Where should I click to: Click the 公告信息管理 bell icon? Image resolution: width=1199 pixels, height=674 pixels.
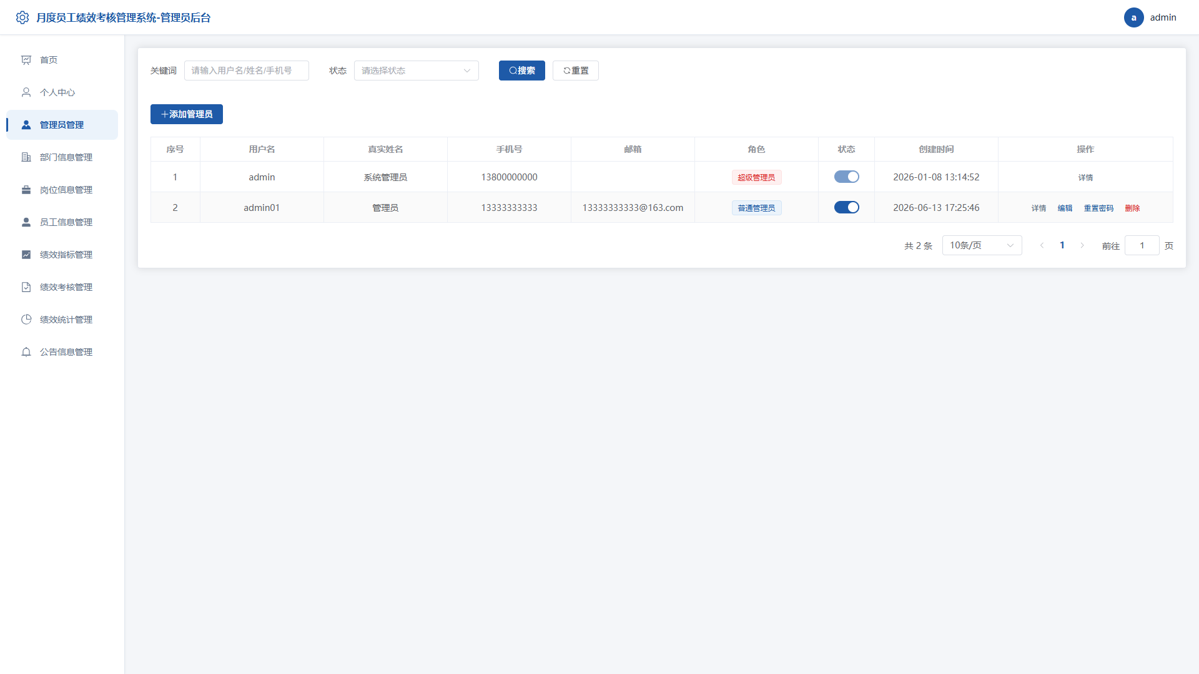tap(26, 352)
